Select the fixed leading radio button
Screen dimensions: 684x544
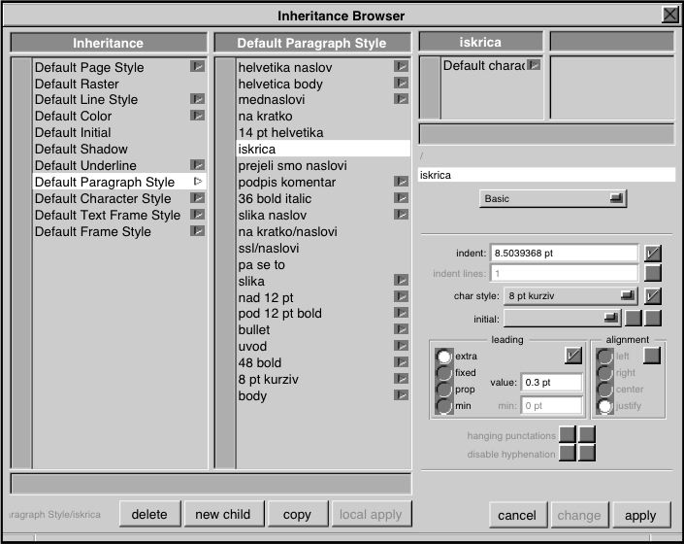pyautogui.click(x=443, y=373)
